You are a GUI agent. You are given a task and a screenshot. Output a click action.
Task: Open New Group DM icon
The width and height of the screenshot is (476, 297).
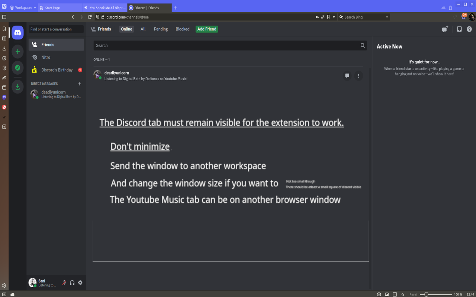pyautogui.click(x=445, y=29)
